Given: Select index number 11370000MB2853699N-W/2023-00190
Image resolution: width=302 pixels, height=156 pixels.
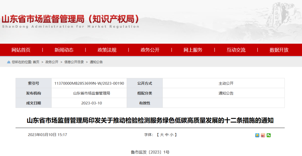Looking at the screenshot, I should click(x=89, y=83).
